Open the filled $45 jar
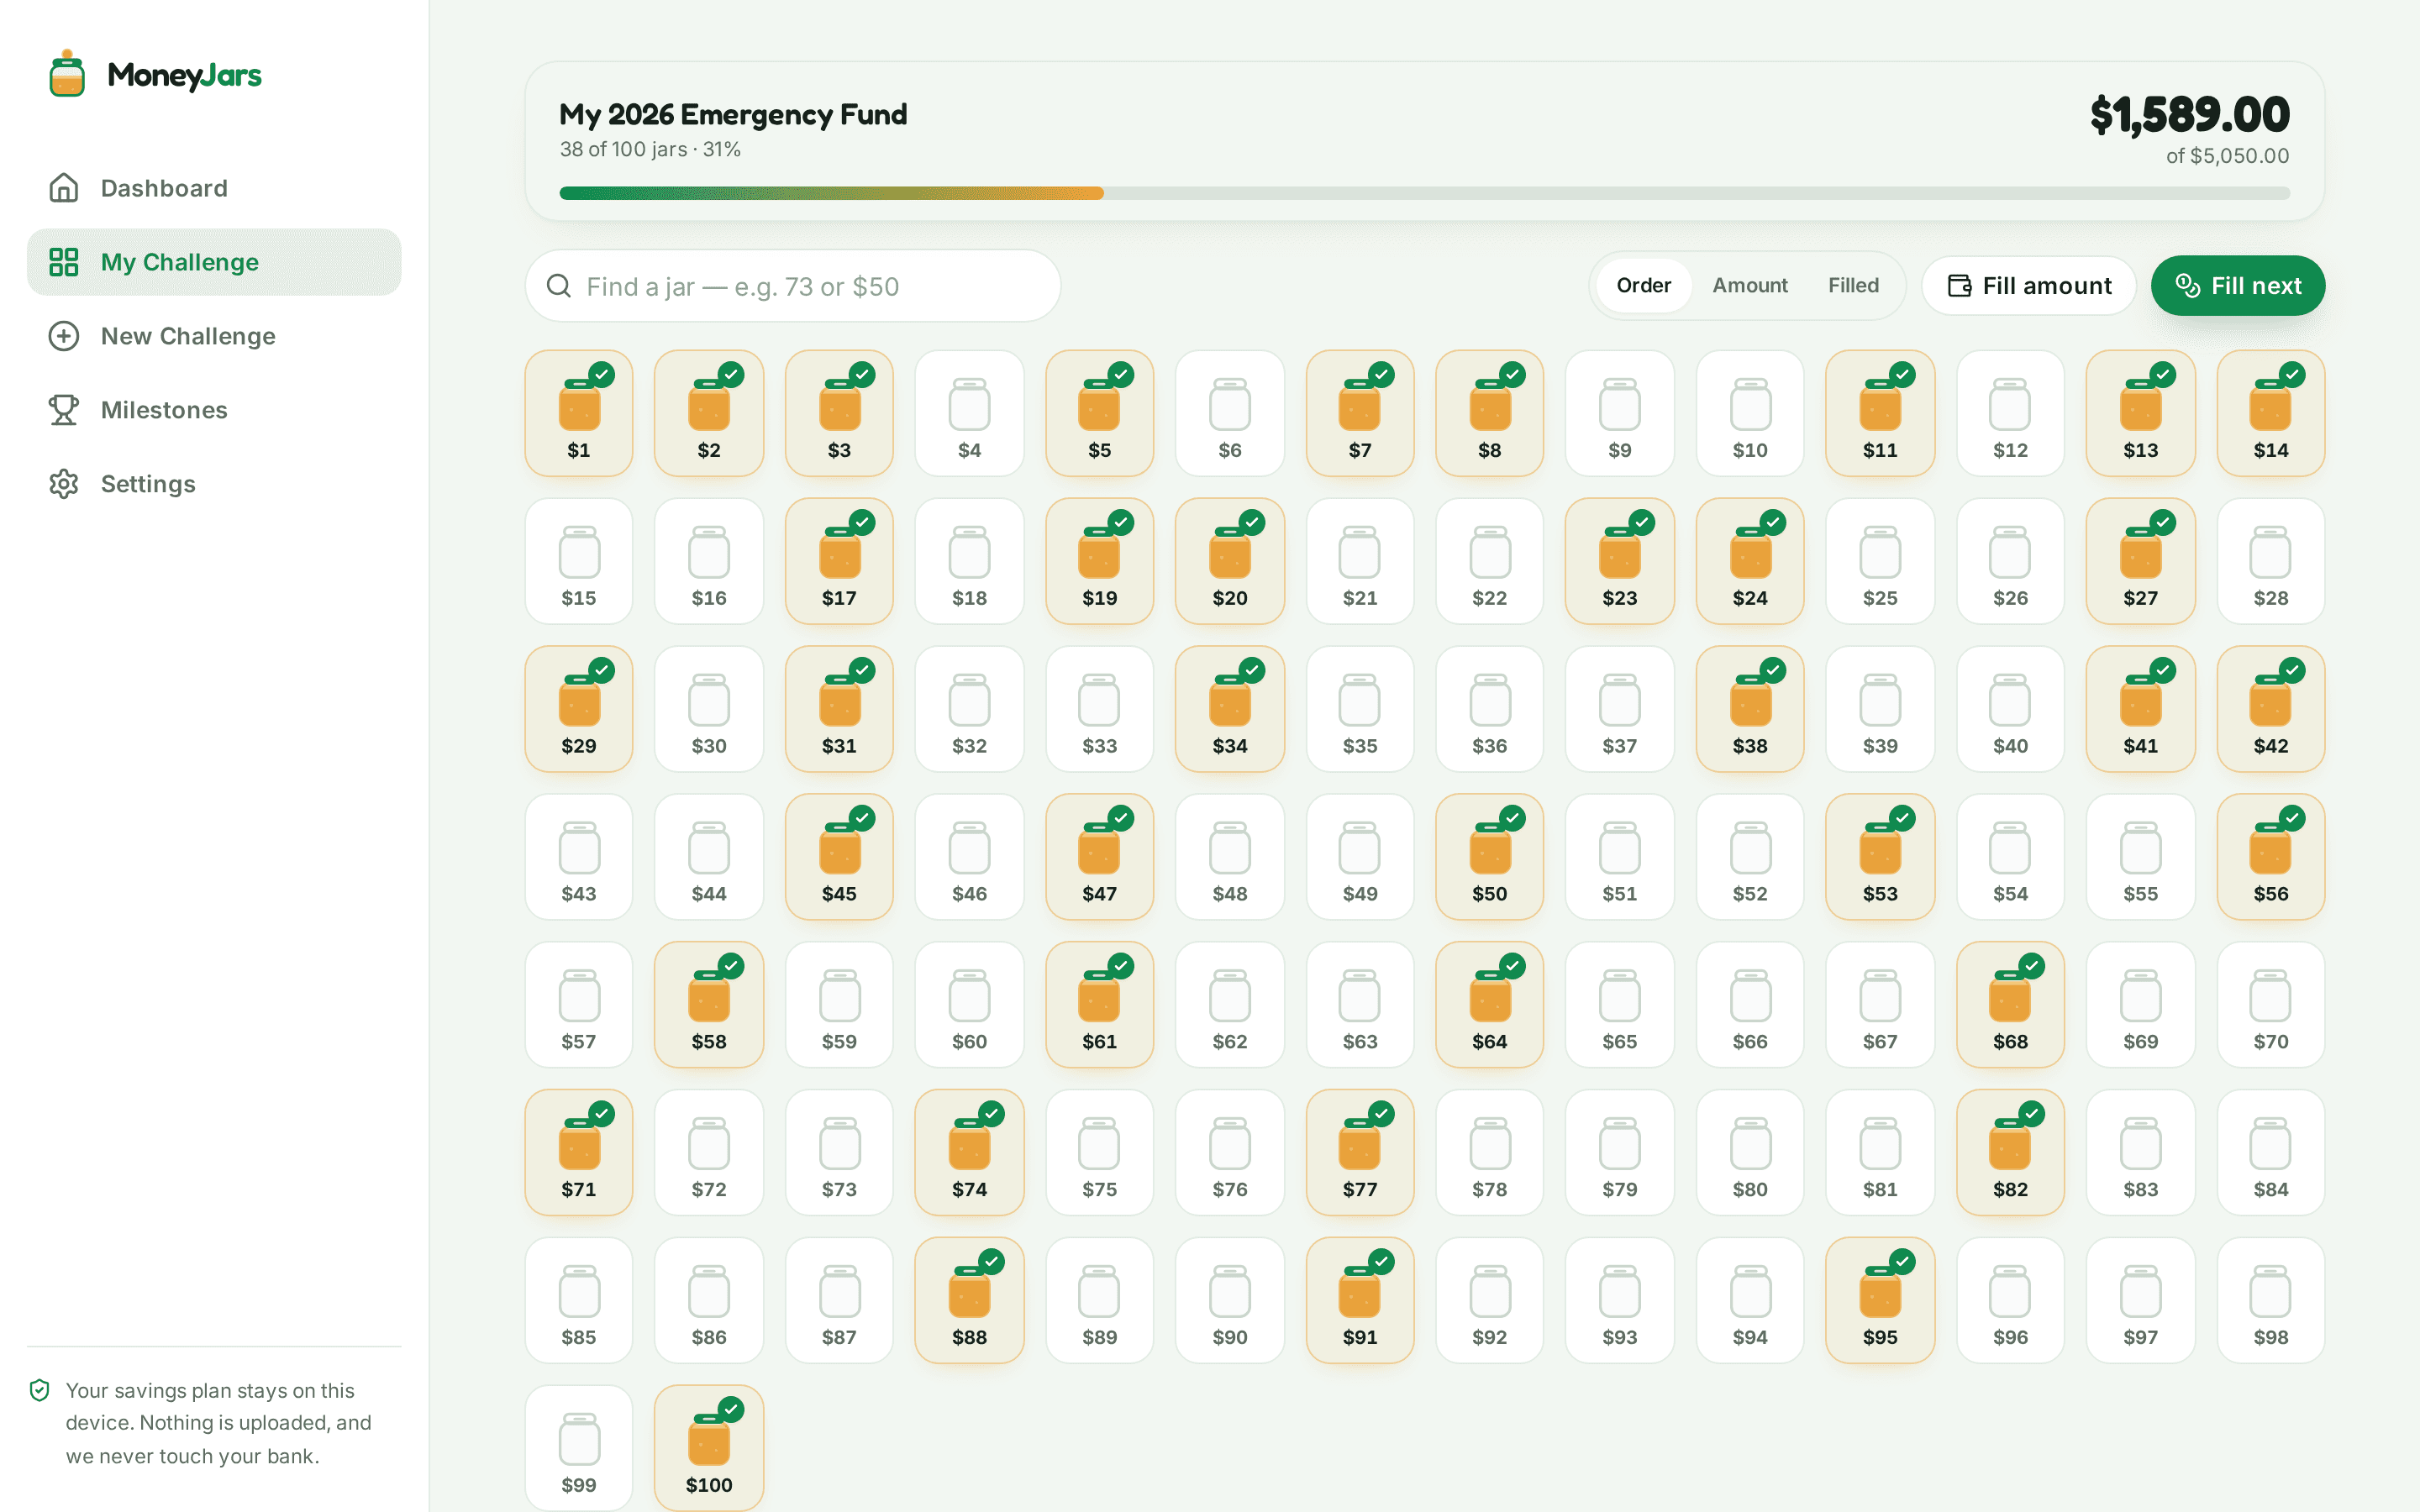Image resolution: width=2420 pixels, height=1512 pixels. (840, 857)
